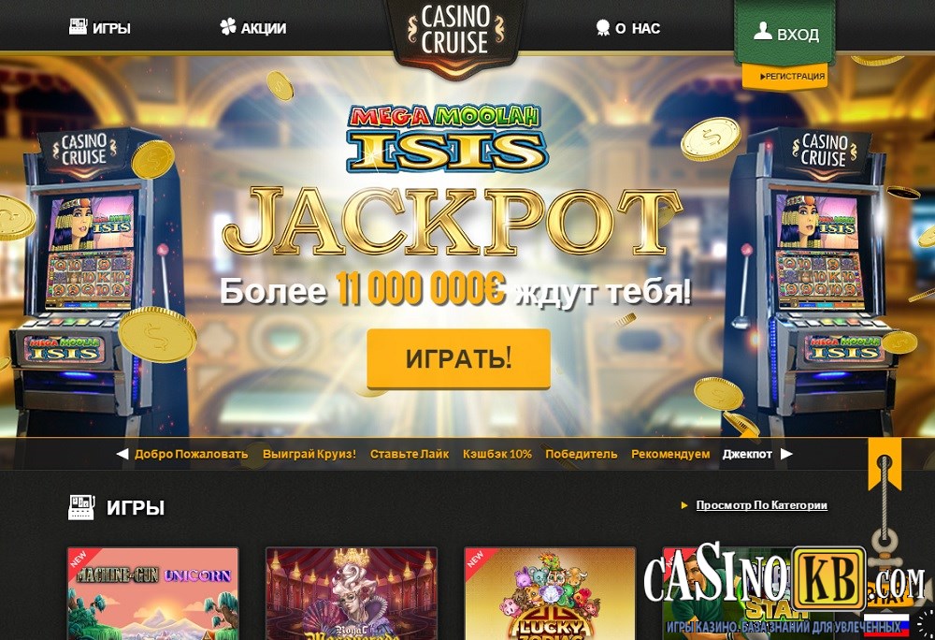The height and width of the screenshot is (640, 935).
Task: Click the Casino Cruise logo at the top center
Action: [455, 31]
